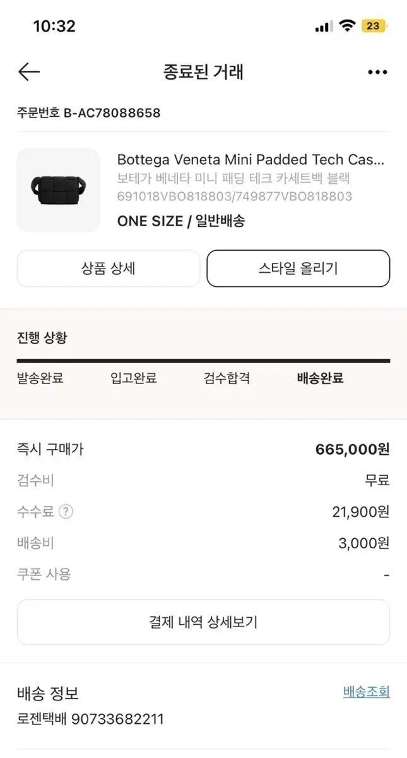Tap the 10:32 clock in status bar
The height and width of the screenshot is (758, 407).
coord(54,26)
